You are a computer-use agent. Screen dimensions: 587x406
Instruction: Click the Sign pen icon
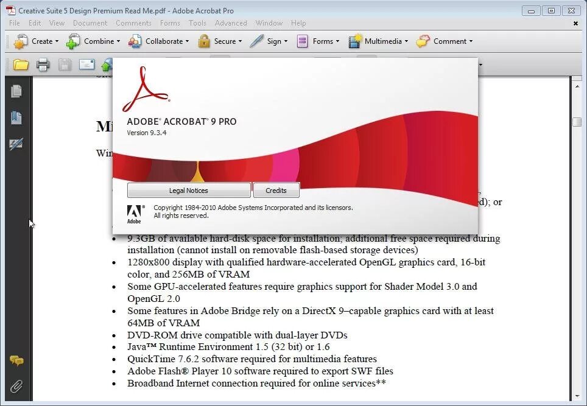click(x=257, y=41)
